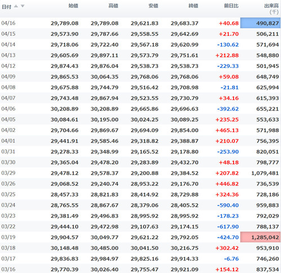Image resolution: width=281 pixels, height=273 pixels.
Task: Click the 安値 column header
Action: coord(153,6)
